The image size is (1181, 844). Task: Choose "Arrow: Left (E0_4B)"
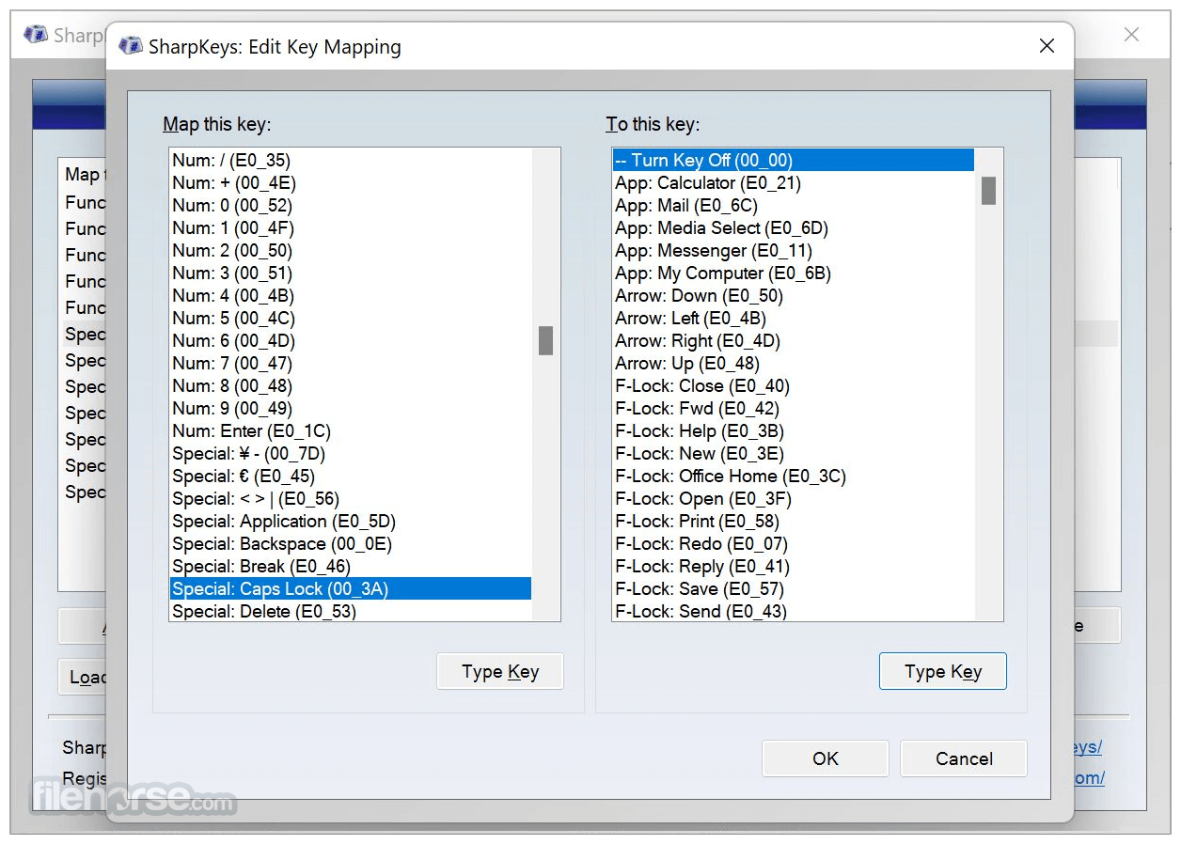tap(794, 318)
